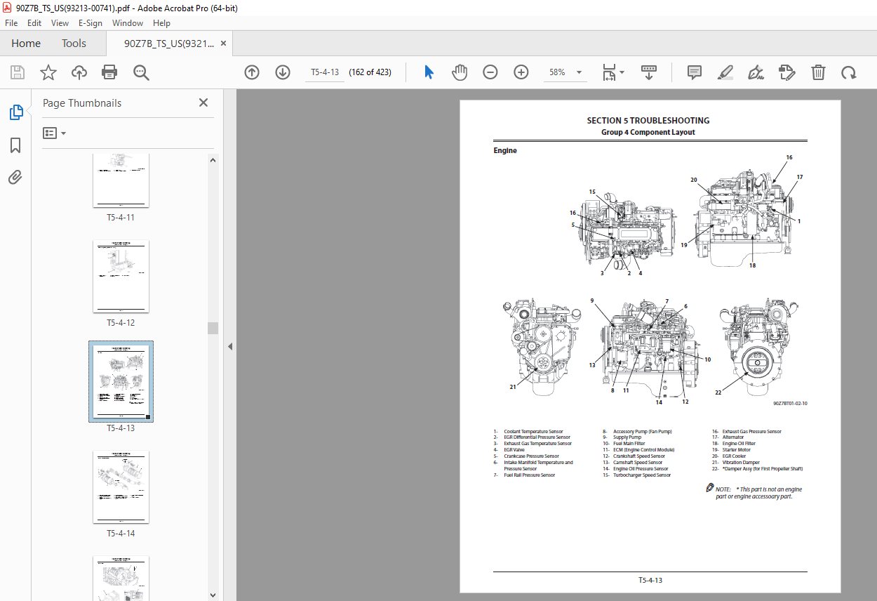
Task: Click the edit PDF stamp icon
Action: [x=787, y=72]
